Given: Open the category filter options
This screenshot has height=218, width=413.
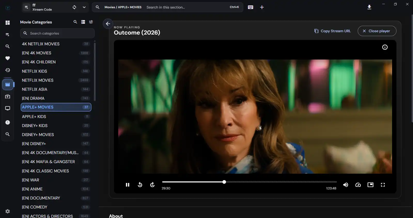Looking at the screenshot, I should [91, 22].
